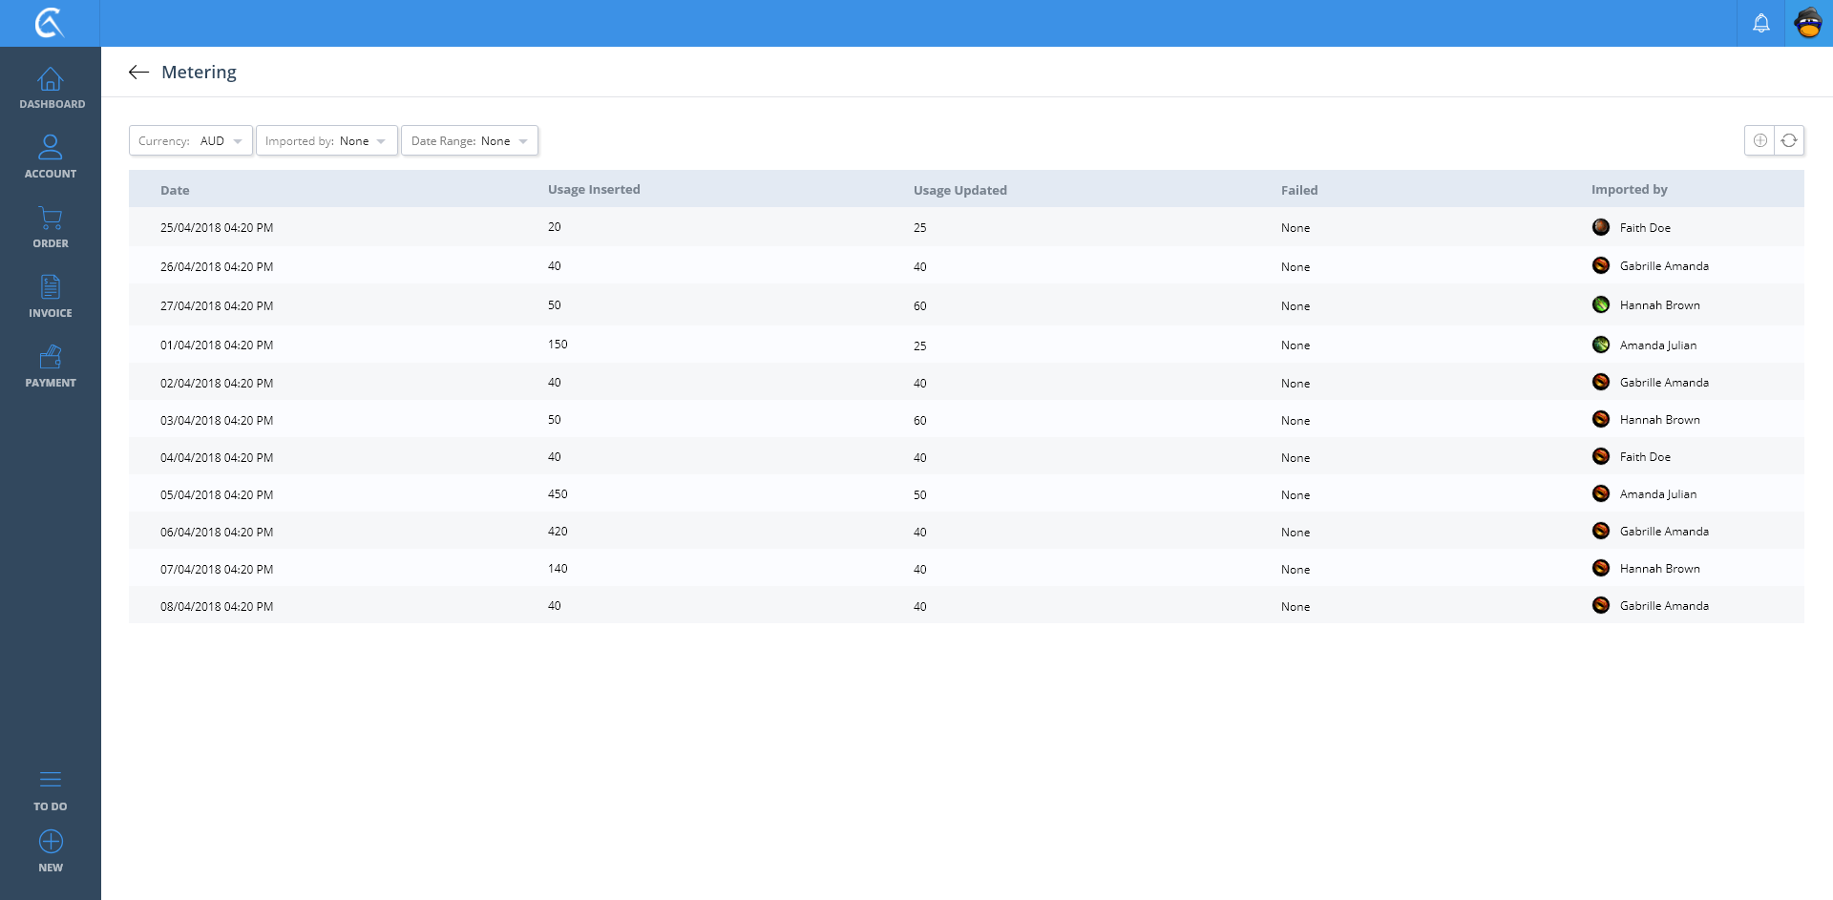Open the user profile avatar menu
Screen dimensions: 1833x900
coord(1808,23)
